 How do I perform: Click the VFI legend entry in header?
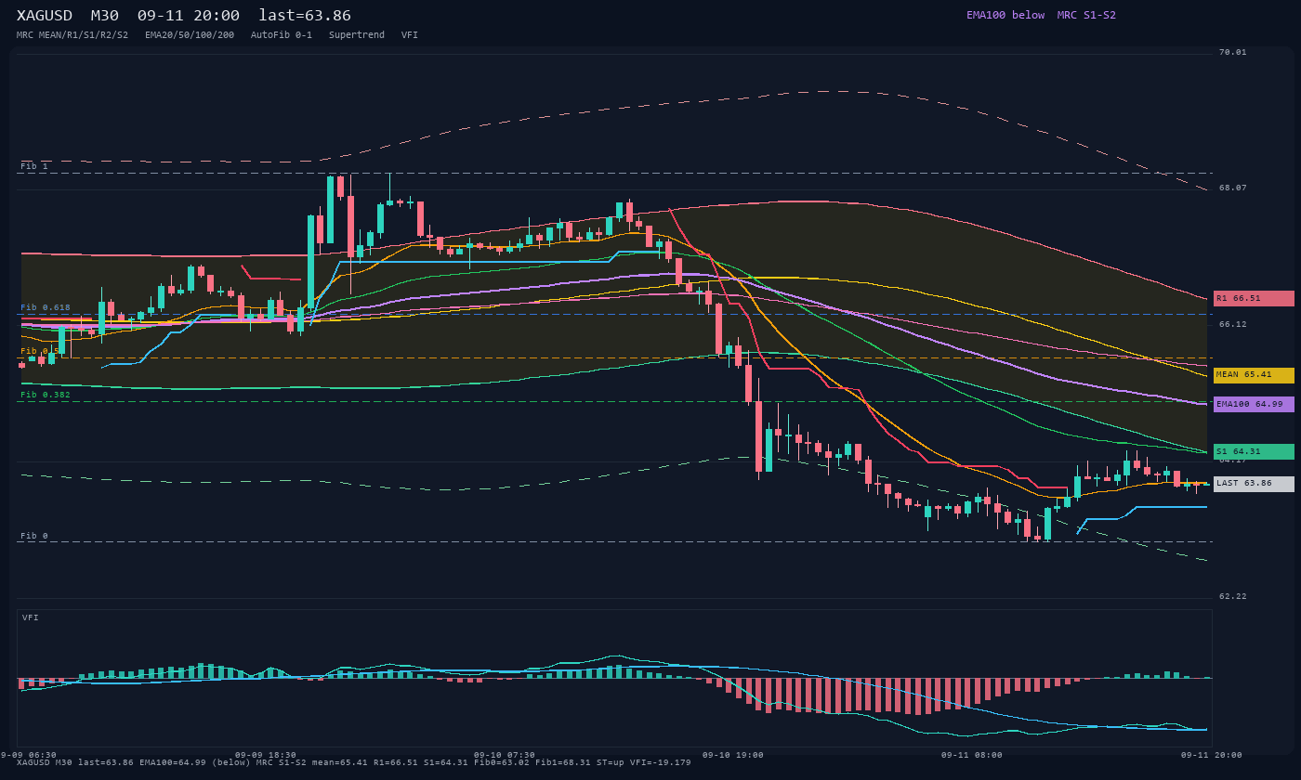click(410, 34)
